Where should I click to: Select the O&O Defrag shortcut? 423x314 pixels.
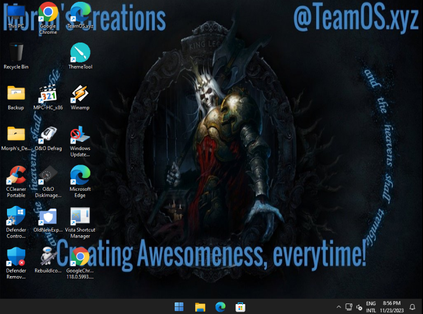48,138
